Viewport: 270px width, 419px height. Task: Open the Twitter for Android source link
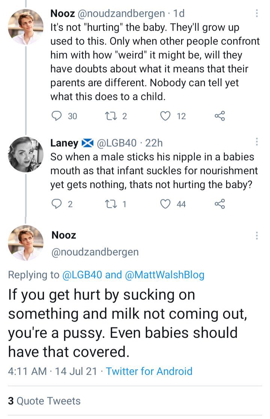click(x=149, y=371)
